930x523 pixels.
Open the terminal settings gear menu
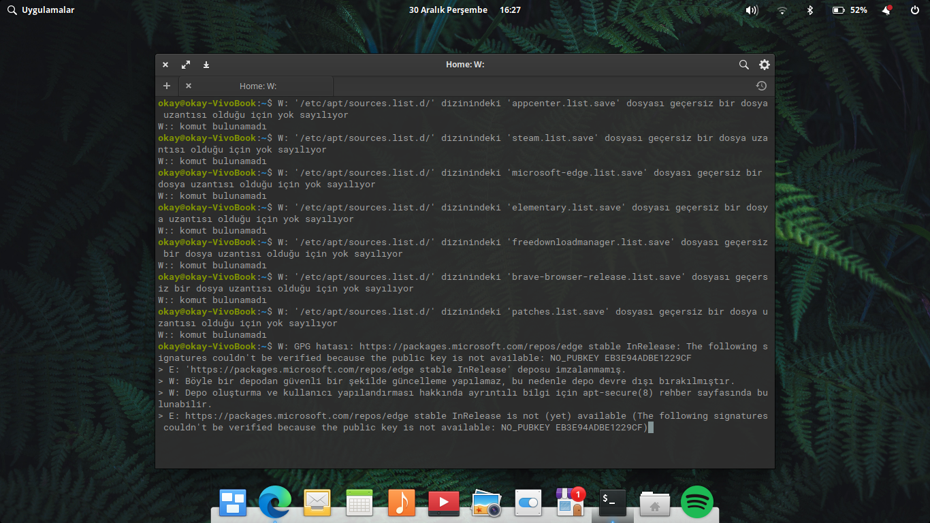point(765,65)
